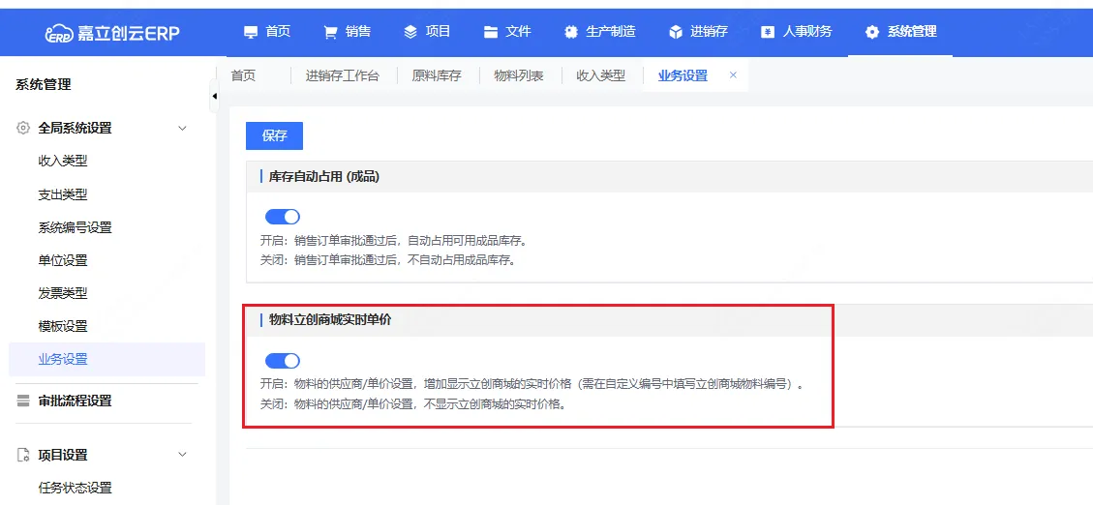1093x505 pixels.
Task: Toggle off 库存自动占用 (成品) switch
Action: point(283,217)
